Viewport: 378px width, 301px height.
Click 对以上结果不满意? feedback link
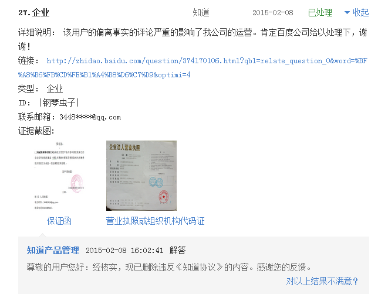point(322,281)
